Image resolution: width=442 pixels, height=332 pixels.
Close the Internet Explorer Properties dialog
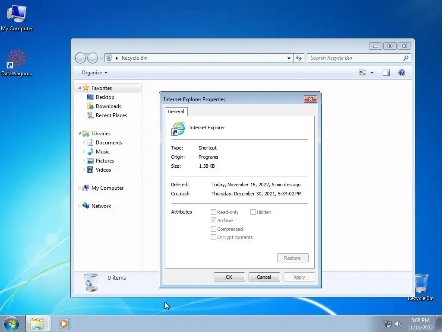(x=310, y=99)
